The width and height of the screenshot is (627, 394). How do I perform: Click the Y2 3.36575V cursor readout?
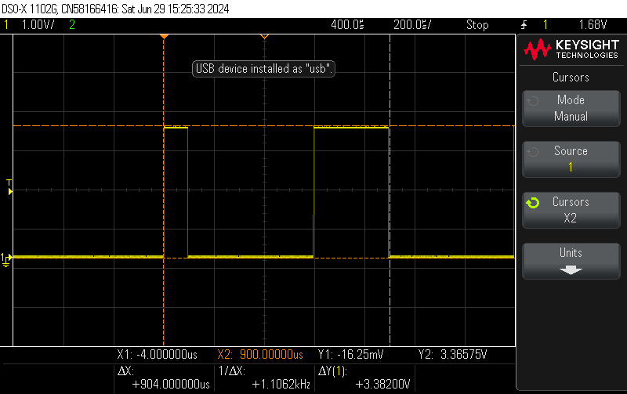(x=452, y=354)
